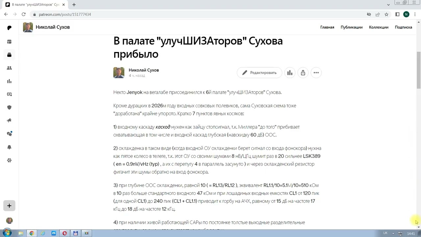Viewport: 421px width, 237px height.
Task: Click the address bar URL field
Action: (197, 14)
